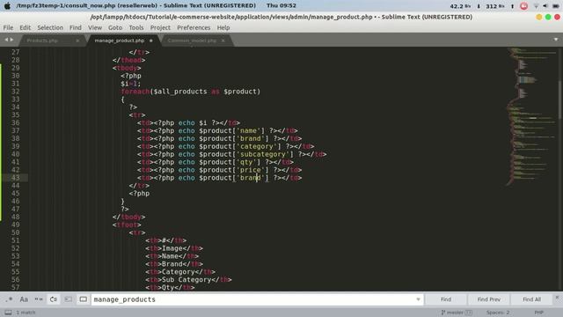
Task: Switch to the Products.php tab
Action: coord(42,41)
